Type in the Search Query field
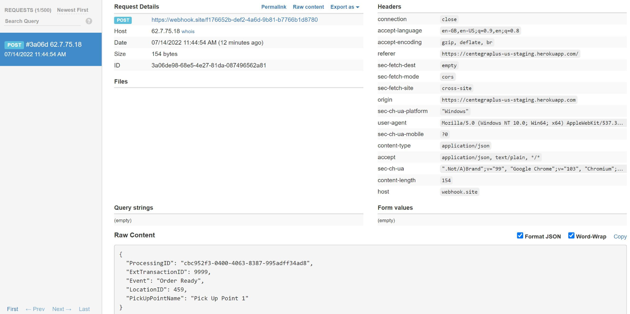 42,21
